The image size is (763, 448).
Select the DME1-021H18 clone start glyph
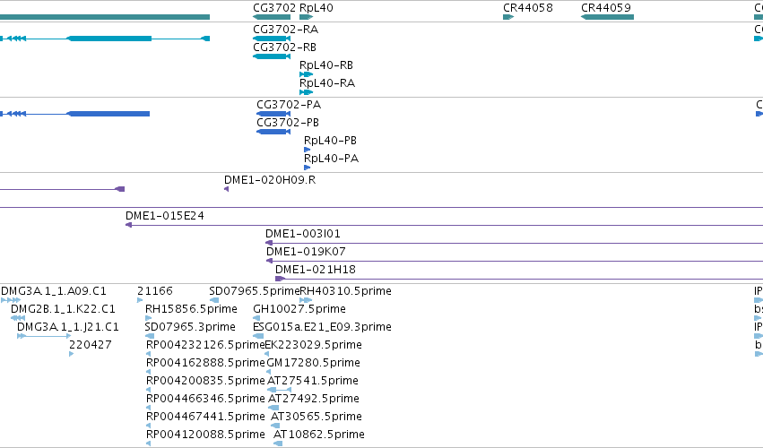pos(280,279)
